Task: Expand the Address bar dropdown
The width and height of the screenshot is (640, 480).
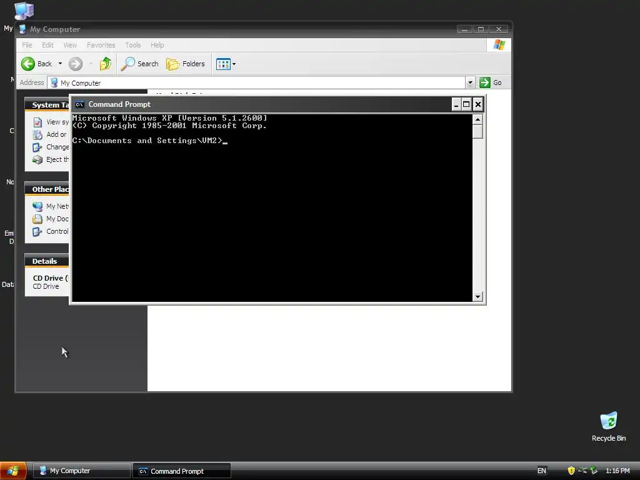Action: pyautogui.click(x=470, y=83)
